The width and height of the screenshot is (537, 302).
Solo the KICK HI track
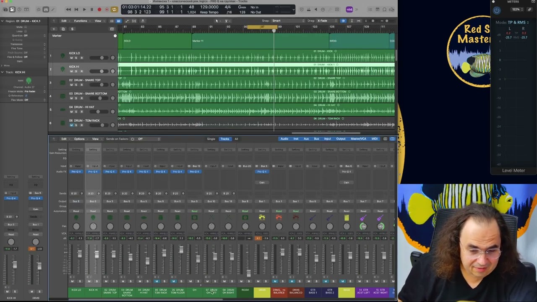click(x=76, y=71)
